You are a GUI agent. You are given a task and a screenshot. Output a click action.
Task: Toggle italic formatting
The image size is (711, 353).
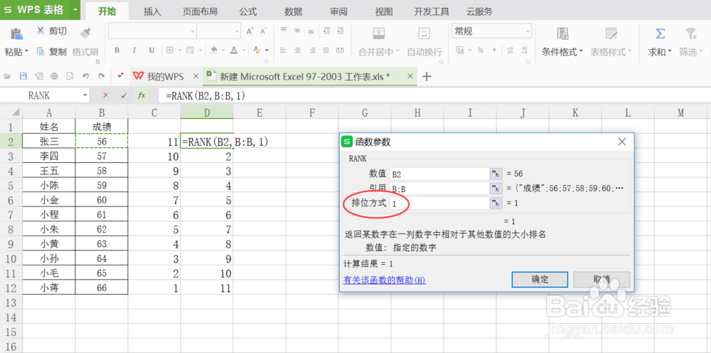tap(134, 51)
